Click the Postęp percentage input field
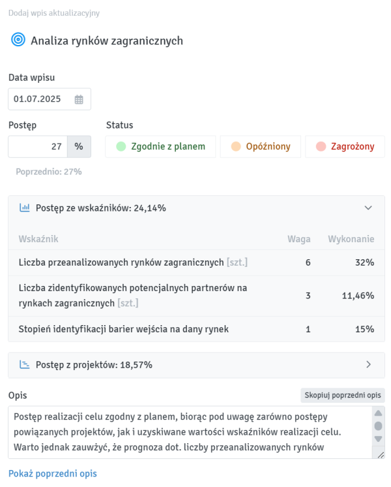391x487 pixels. pos(38,147)
